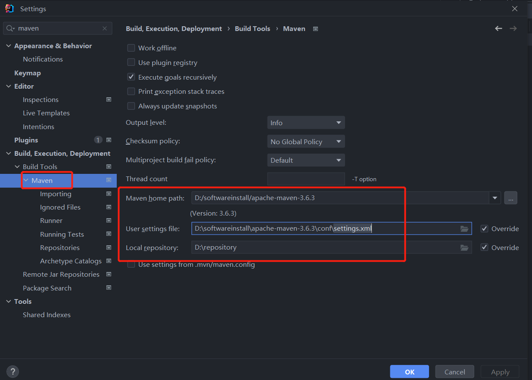Click the project-level icon beside Running Tests
Screen dimensions: 532x380
point(109,234)
